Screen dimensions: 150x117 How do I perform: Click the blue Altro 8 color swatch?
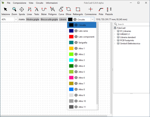tap(71, 89)
